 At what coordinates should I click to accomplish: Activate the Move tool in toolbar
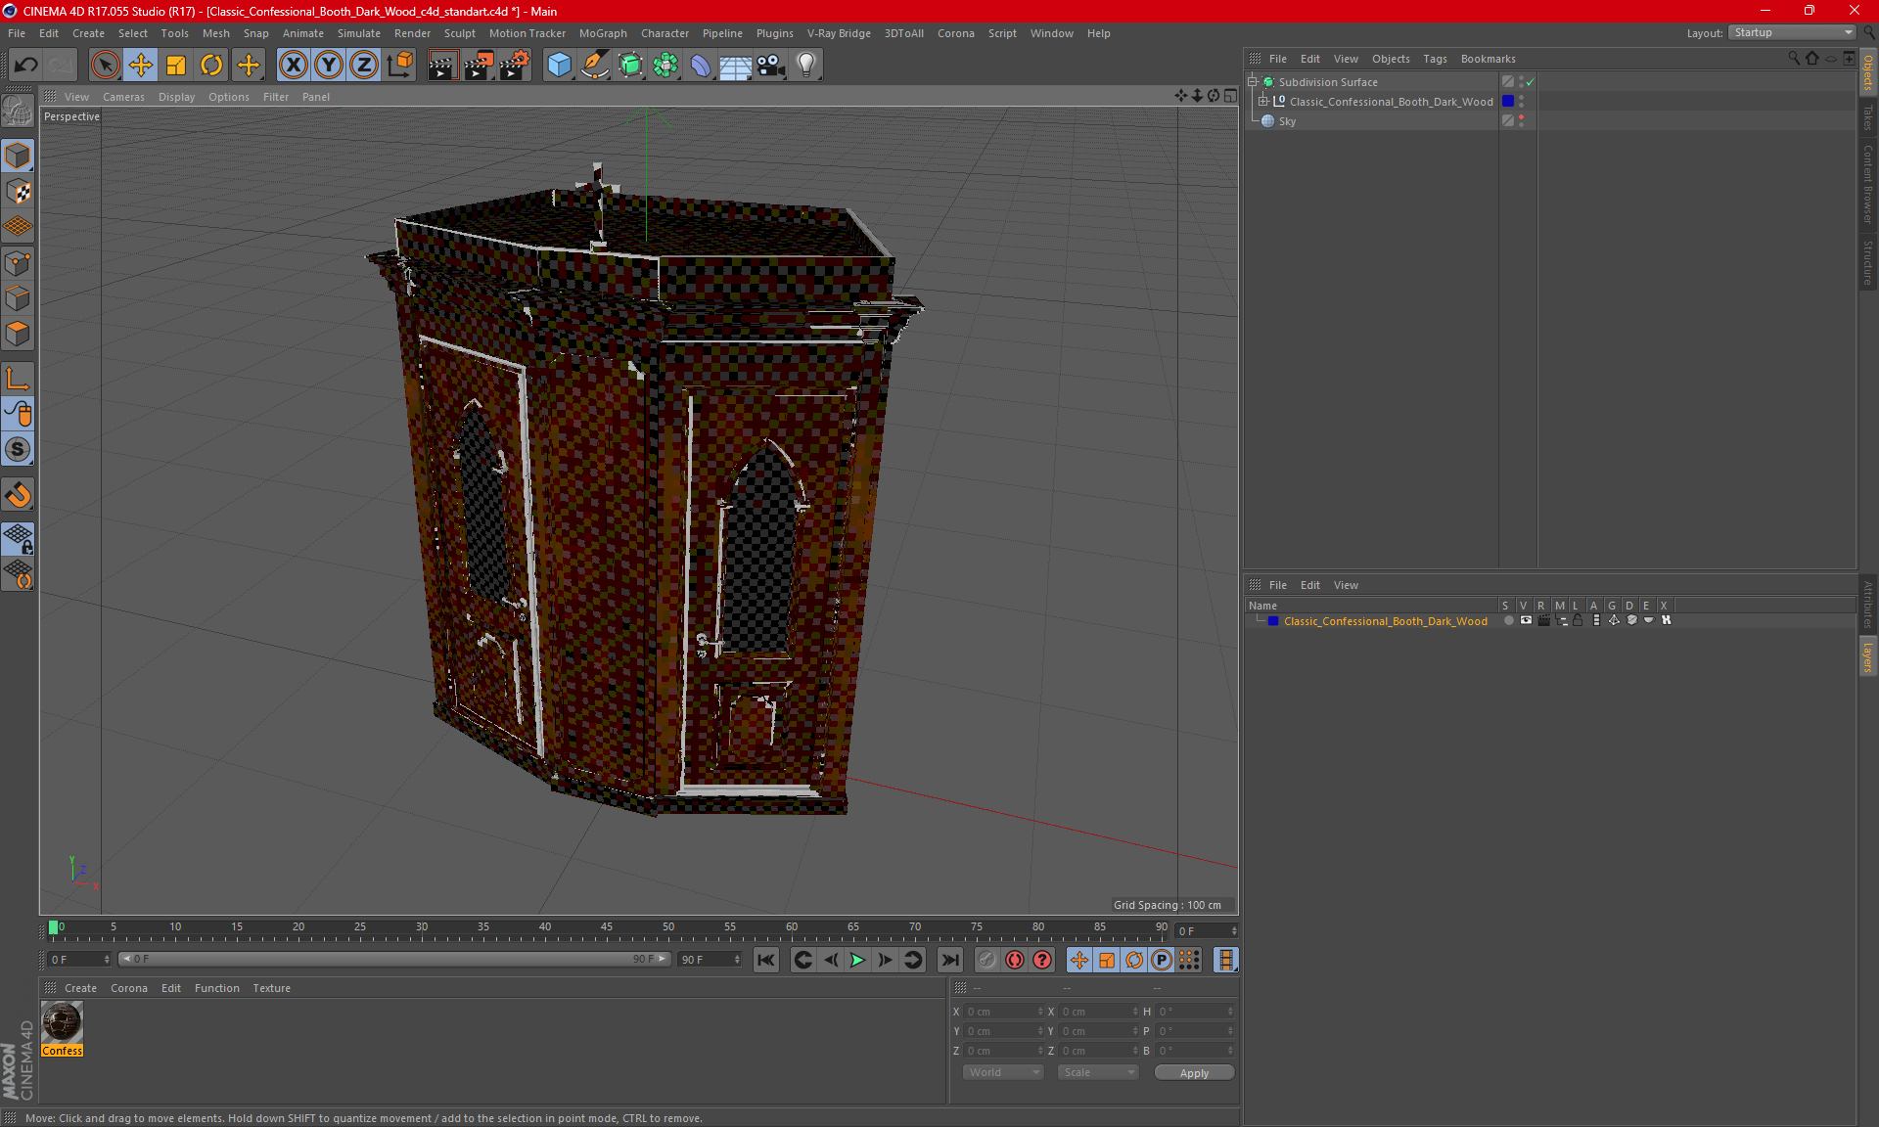tap(141, 65)
